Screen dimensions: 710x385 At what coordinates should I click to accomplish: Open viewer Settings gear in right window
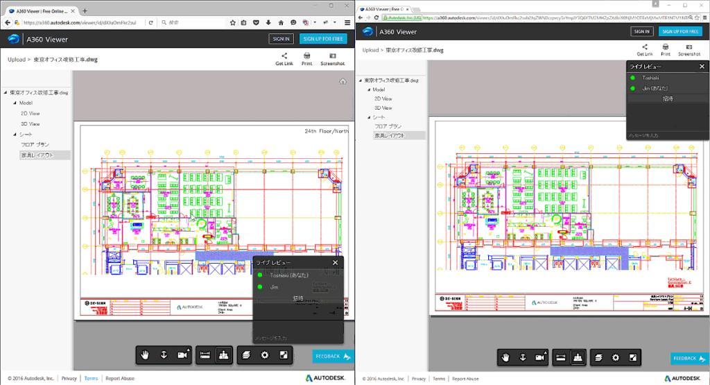[x=616, y=357]
